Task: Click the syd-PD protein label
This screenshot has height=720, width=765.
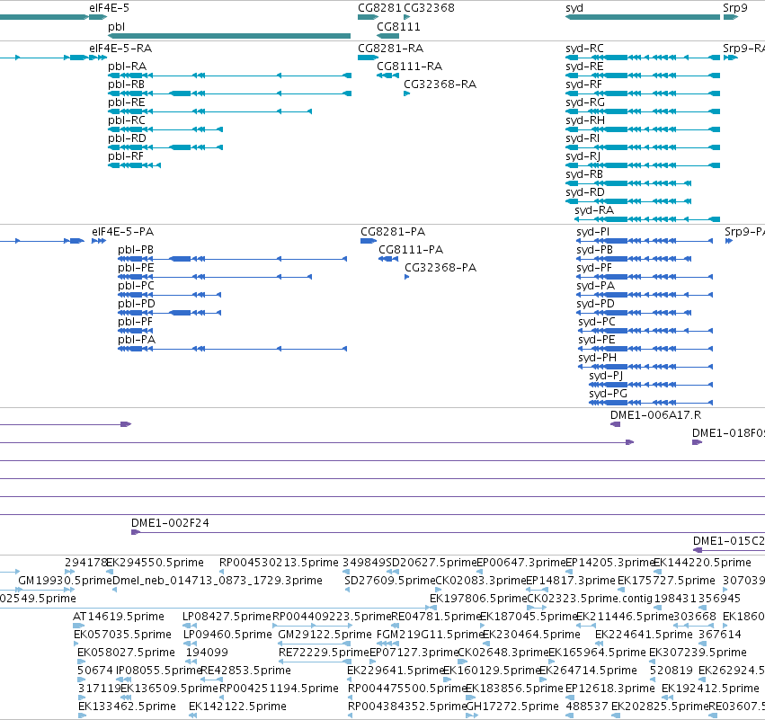Action: coord(595,304)
